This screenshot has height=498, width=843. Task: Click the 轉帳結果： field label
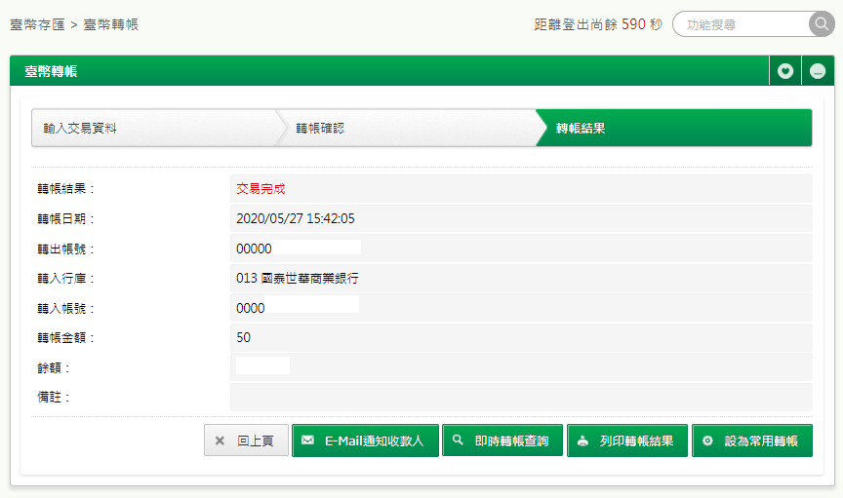[x=66, y=188]
